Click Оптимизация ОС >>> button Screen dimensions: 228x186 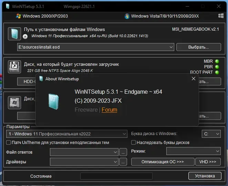[x=163, y=162]
